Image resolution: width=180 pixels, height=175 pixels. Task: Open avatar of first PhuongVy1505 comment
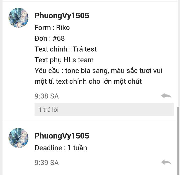tap(18, 18)
